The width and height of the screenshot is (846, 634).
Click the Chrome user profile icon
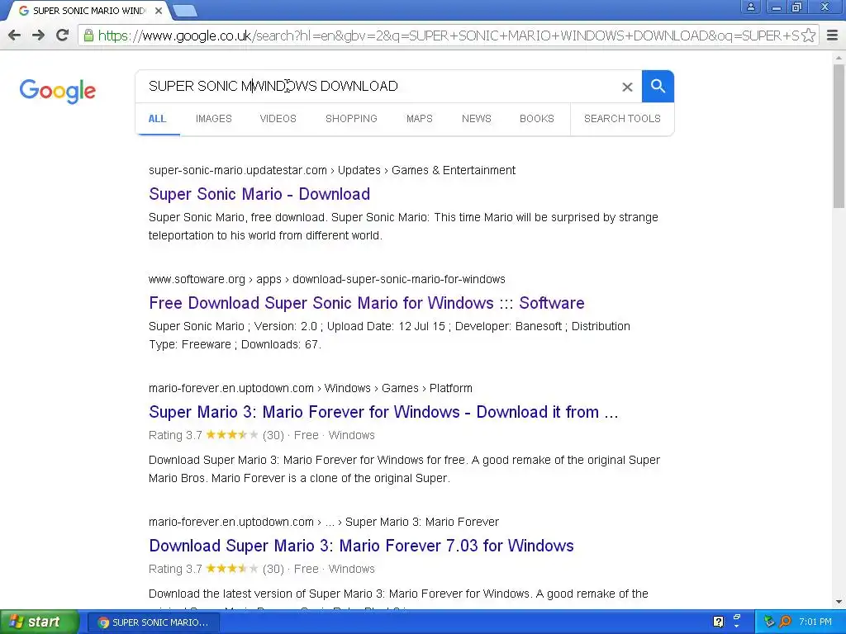coord(750,7)
